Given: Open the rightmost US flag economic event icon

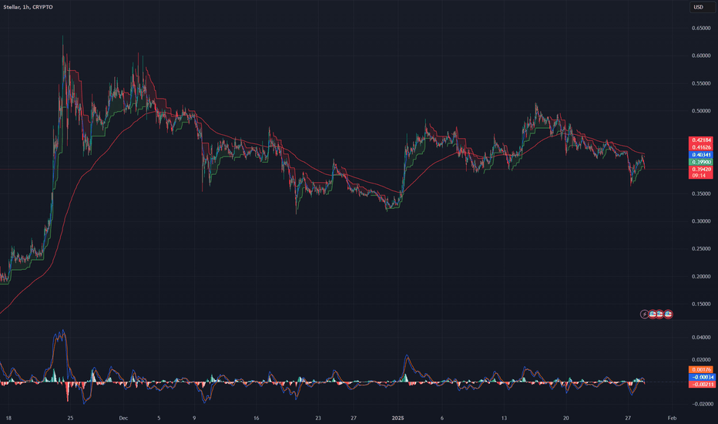Looking at the screenshot, I should point(668,315).
